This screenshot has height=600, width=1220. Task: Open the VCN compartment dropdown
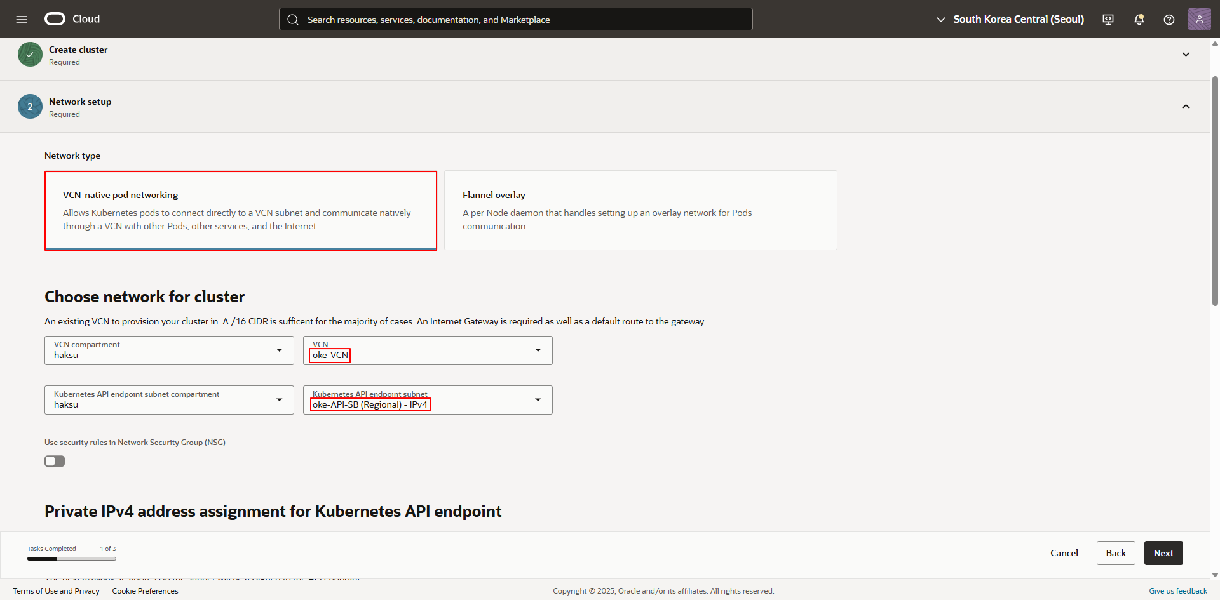click(169, 350)
